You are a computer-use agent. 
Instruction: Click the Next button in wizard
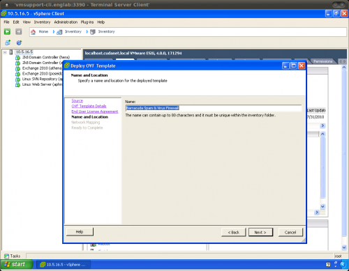coord(260,232)
